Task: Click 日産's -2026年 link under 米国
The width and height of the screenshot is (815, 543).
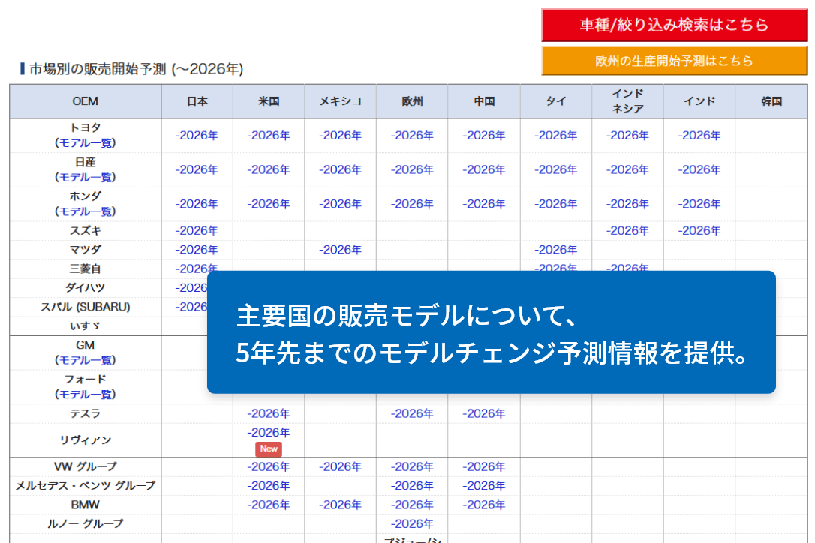Action: pos(268,170)
